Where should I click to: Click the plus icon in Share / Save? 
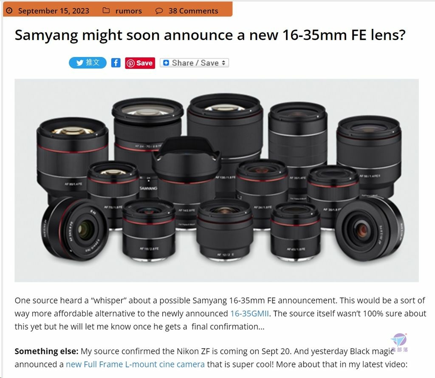[166, 63]
